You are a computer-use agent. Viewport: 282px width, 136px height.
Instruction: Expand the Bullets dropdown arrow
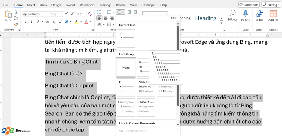[104, 12]
